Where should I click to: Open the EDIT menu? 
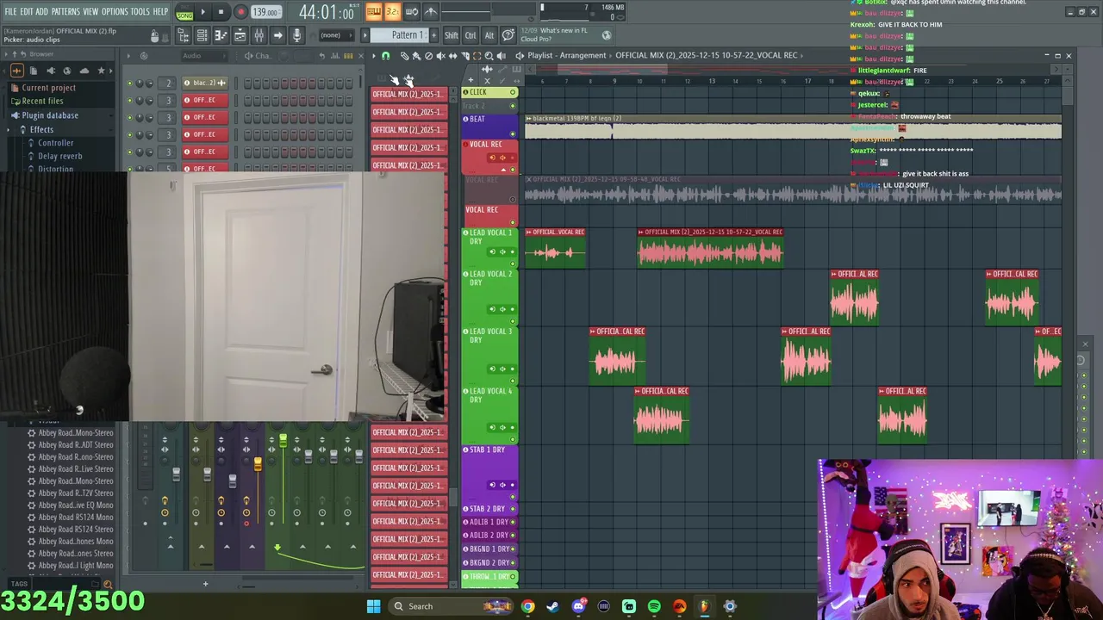[27, 11]
